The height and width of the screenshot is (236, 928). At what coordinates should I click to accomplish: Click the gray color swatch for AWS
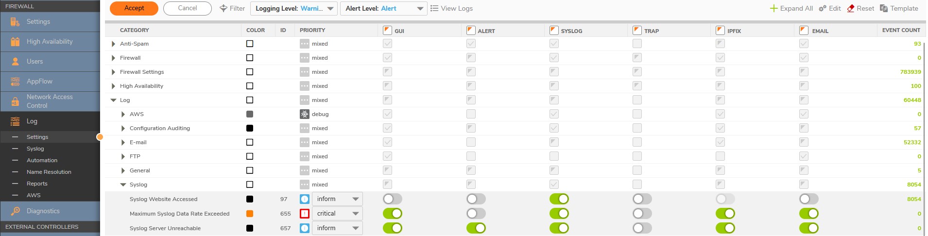[x=250, y=114]
